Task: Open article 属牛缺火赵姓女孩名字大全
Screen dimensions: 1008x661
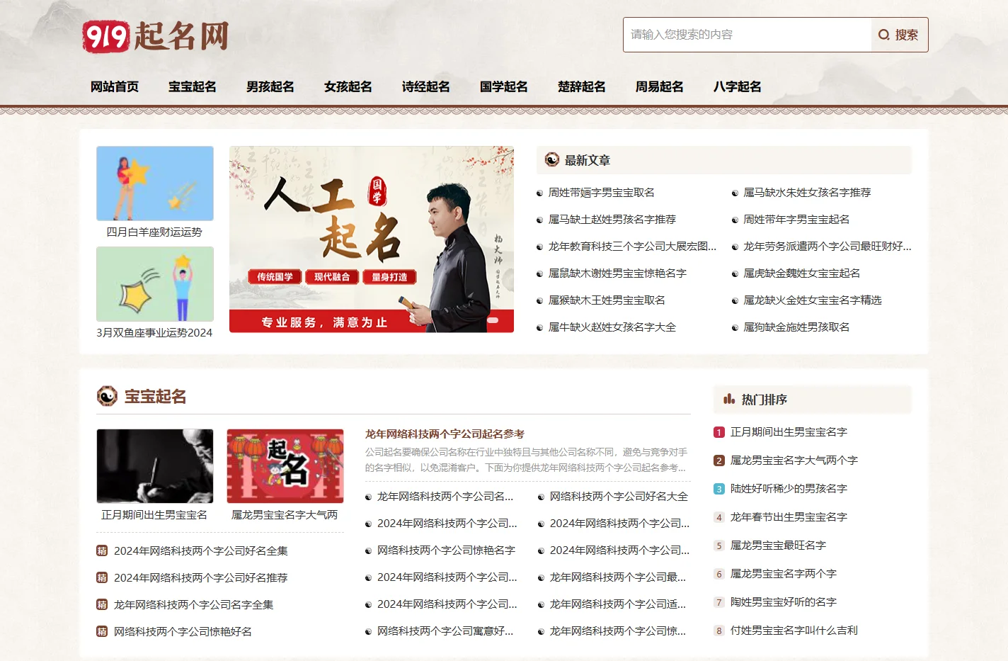Action: (x=612, y=327)
